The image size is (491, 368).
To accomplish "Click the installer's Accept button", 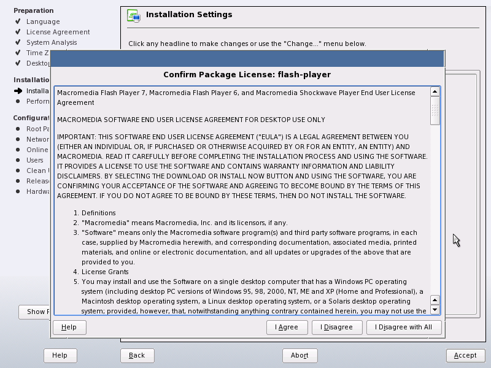I will click(465, 356).
